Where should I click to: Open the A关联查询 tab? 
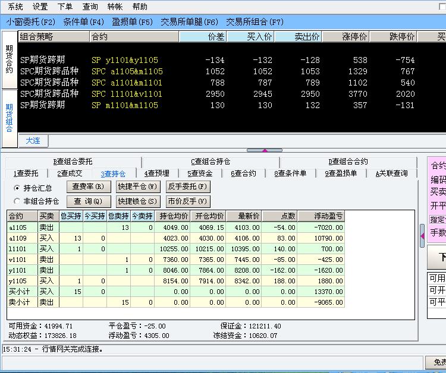(x=392, y=173)
